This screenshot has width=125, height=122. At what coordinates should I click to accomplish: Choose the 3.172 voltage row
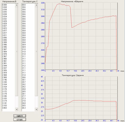click(x=4, y=91)
